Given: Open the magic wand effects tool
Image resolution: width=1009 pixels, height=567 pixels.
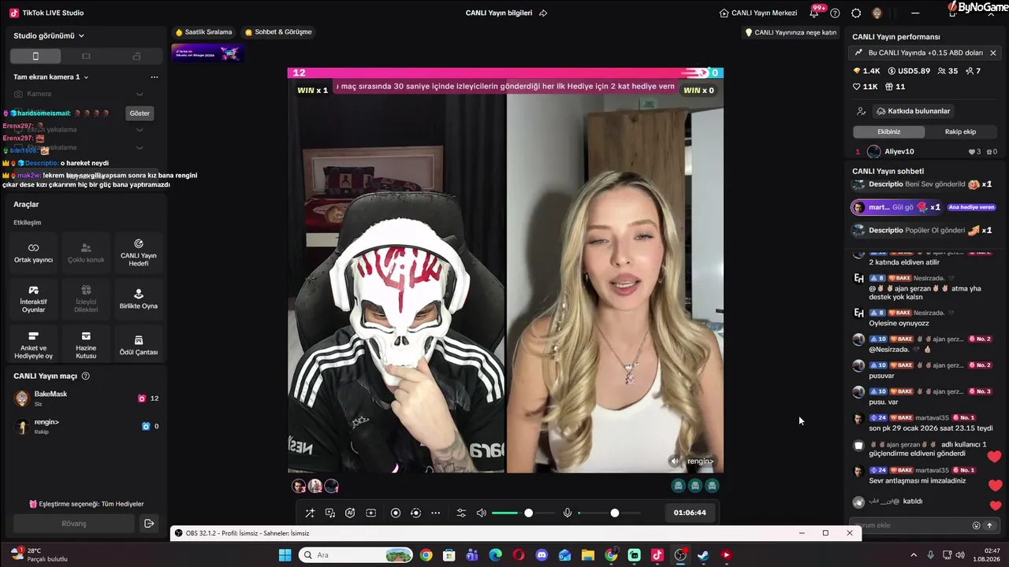Looking at the screenshot, I should [310, 513].
